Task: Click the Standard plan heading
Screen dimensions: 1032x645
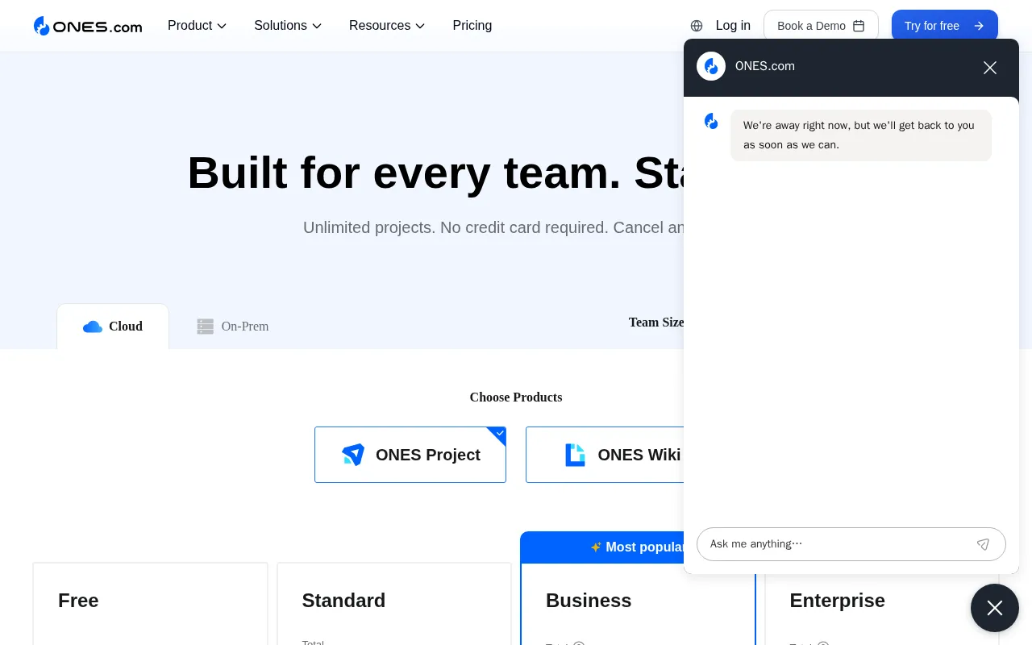Action: point(343,601)
